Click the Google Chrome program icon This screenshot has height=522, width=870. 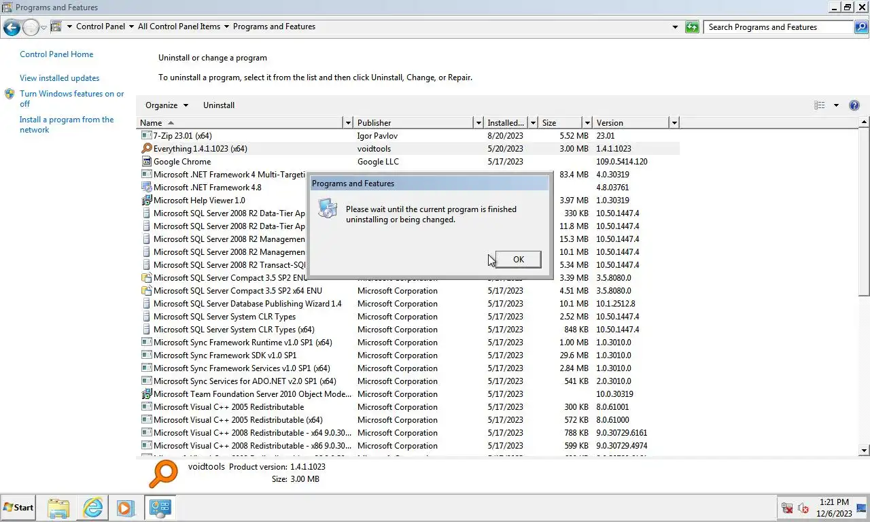tap(146, 162)
